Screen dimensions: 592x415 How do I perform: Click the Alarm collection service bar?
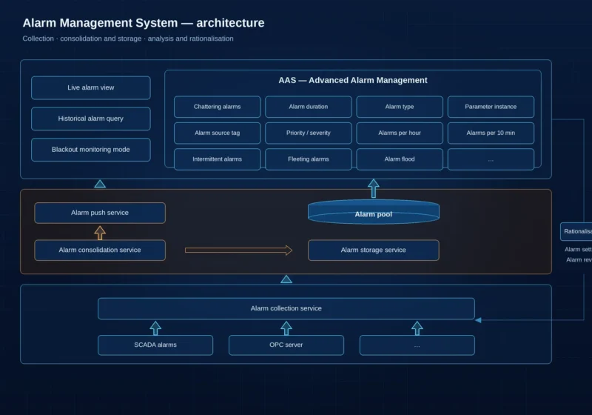coord(286,308)
